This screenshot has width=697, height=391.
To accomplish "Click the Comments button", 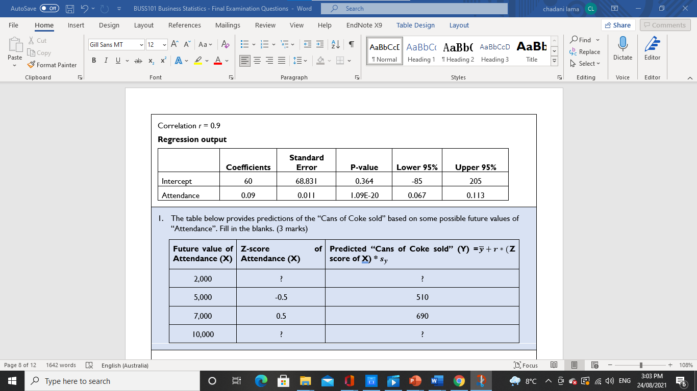I will (x=665, y=25).
